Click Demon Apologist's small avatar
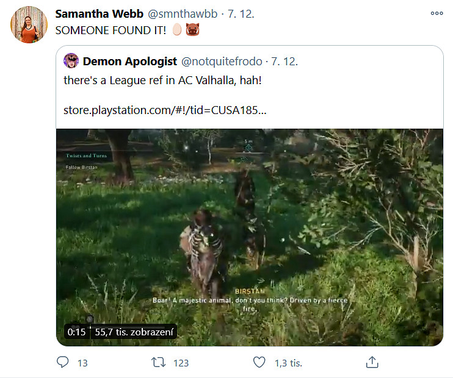The image size is (453, 378). (x=72, y=61)
